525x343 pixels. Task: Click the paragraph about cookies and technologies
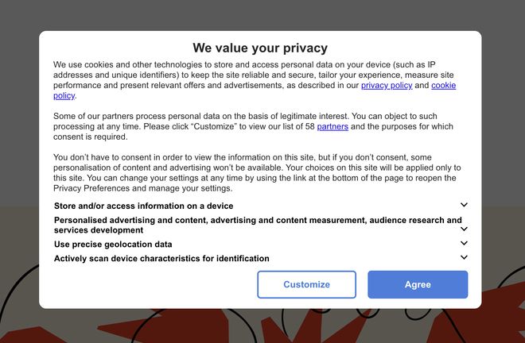pyautogui.click(x=239, y=75)
